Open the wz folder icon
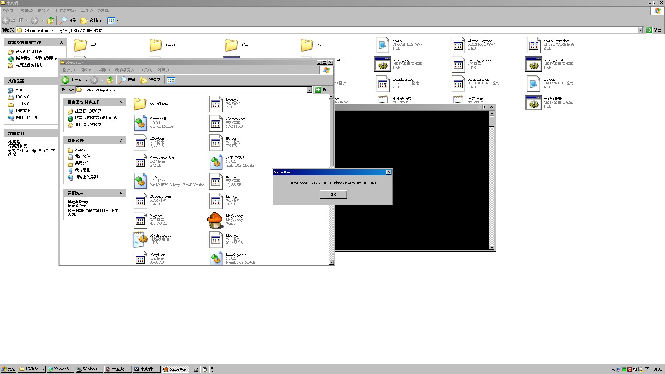 pyautogui.click(x=307, y=45)
